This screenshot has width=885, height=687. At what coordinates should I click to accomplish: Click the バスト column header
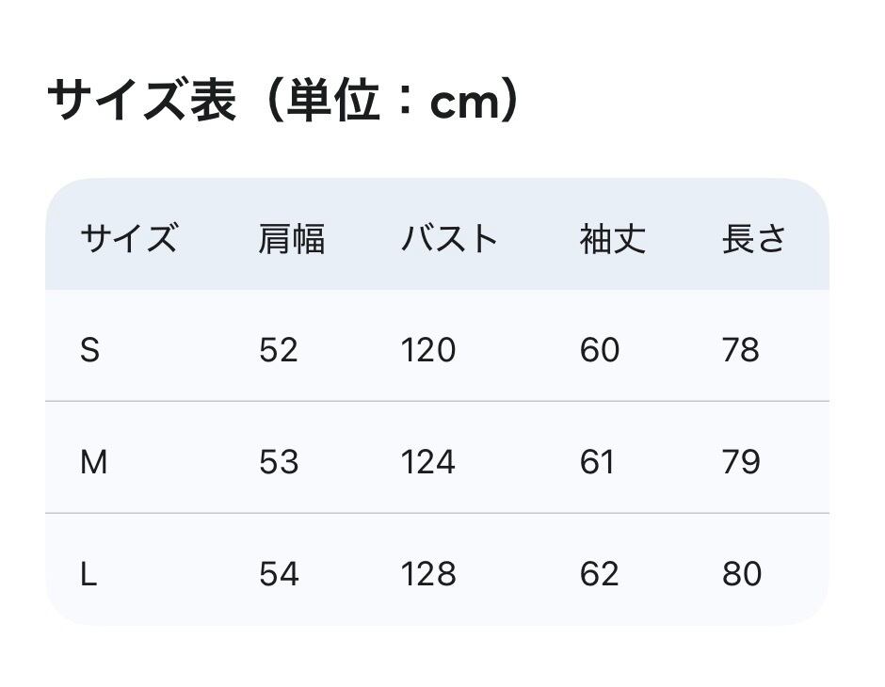tap(449, 239)
